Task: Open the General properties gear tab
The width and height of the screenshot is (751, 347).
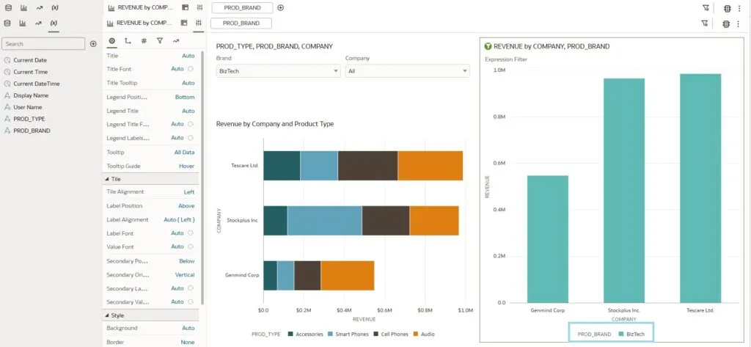Action: [x=111, y=41]
